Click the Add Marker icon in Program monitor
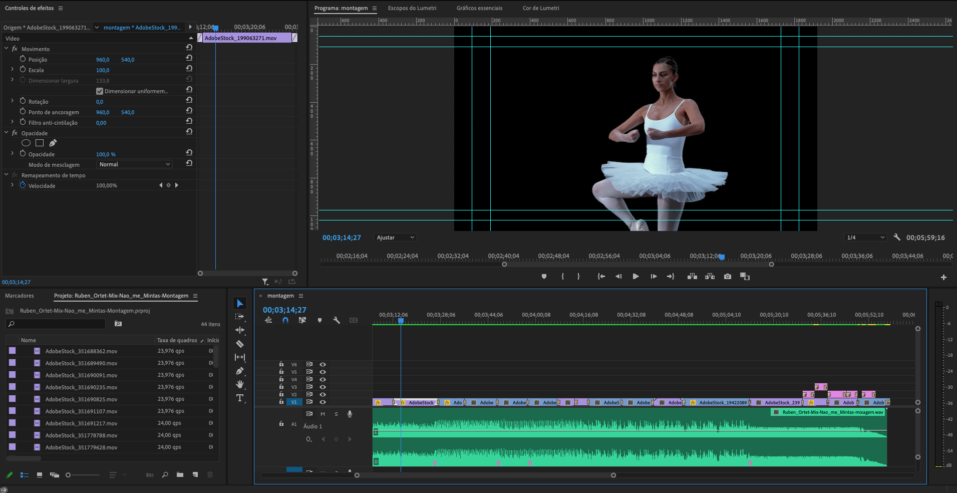957x493 pixels. [544, 277]
